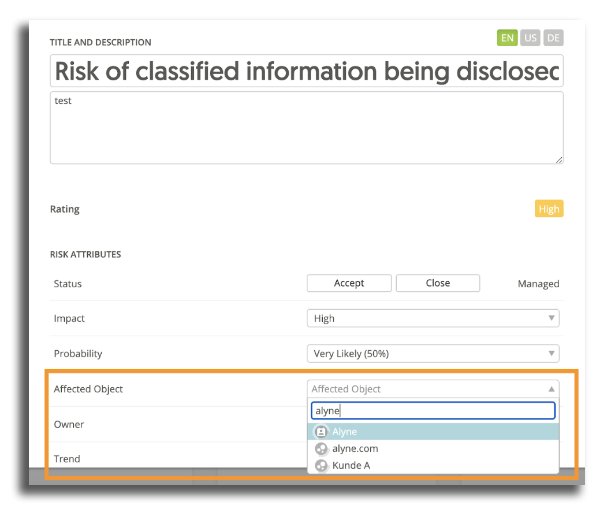Click the Accept status button
This screenshot has width=607, height=516.
[349, 283]
